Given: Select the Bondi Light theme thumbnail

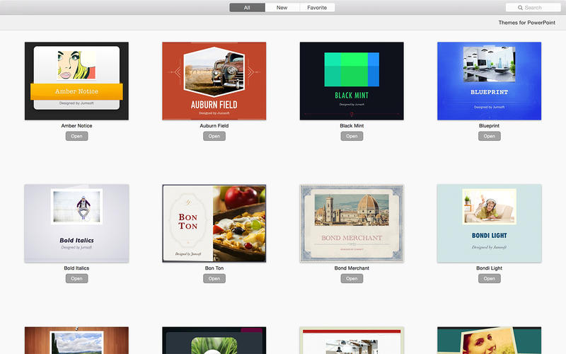Looking at the screenshot, I should tap(489, 223).
